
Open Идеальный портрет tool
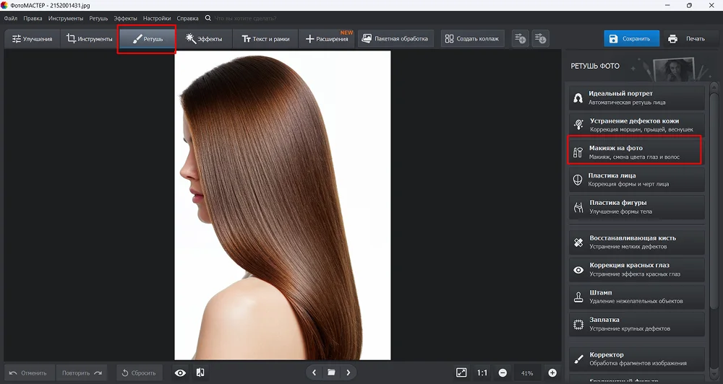pyautogui.click(x=636, y=97)
